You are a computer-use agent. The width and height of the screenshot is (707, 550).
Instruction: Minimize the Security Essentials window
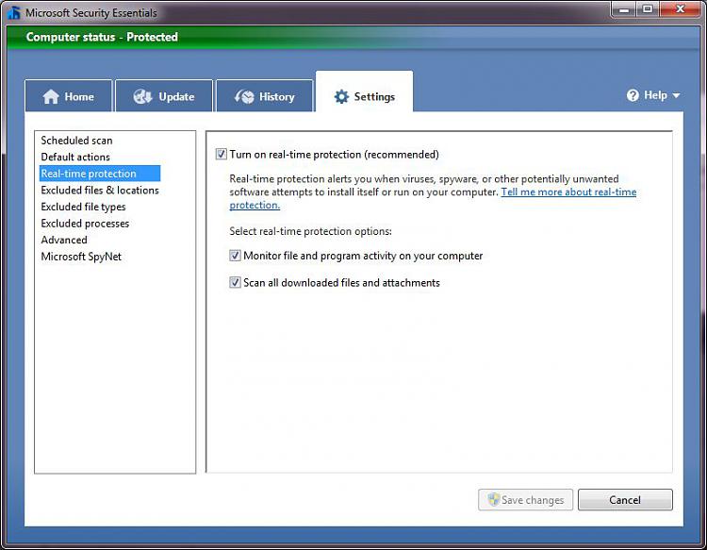pos(624,9)
